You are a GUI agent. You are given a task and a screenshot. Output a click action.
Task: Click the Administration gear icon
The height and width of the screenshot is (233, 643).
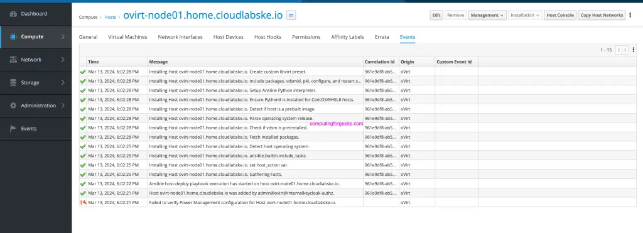13,106
